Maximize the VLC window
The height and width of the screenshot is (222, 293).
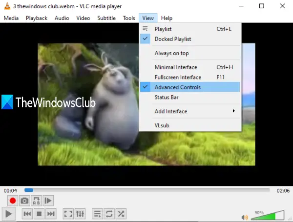pyautogui.click(x=262, y=6)
